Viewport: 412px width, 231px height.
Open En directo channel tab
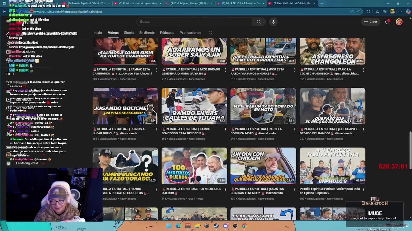point(147,33)
